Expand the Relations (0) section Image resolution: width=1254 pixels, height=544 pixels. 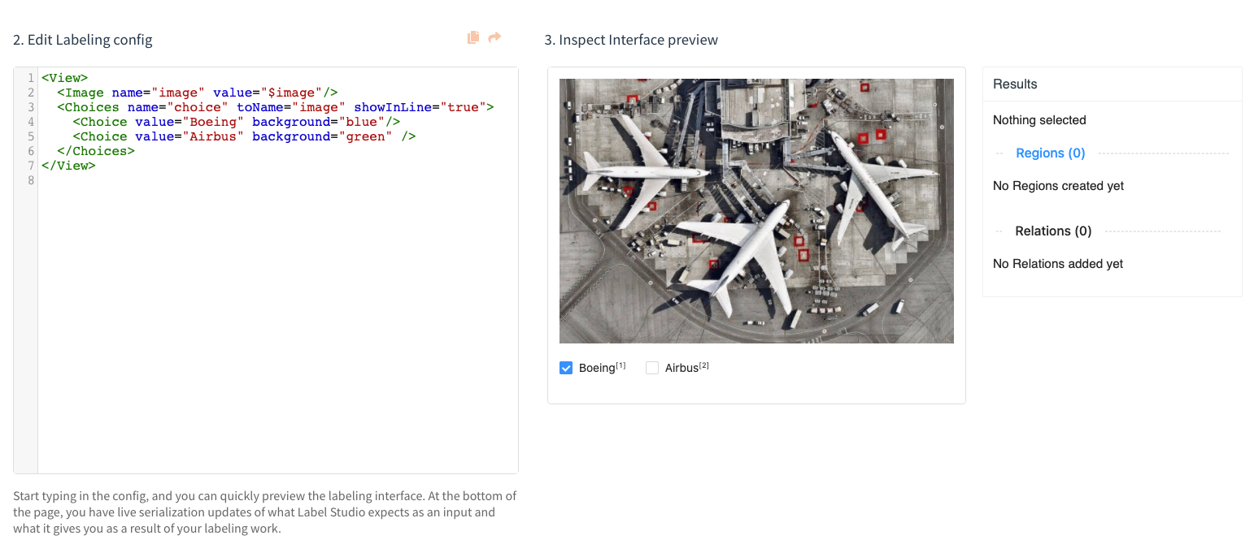tap(1053, 231)
